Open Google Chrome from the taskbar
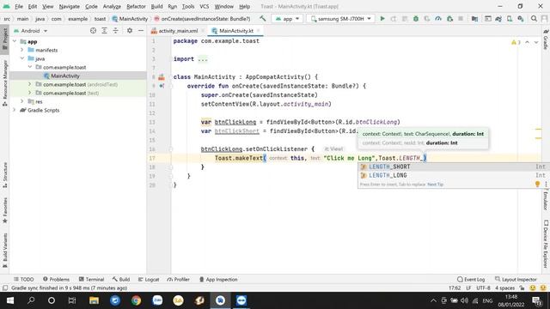 pos(136,300)
